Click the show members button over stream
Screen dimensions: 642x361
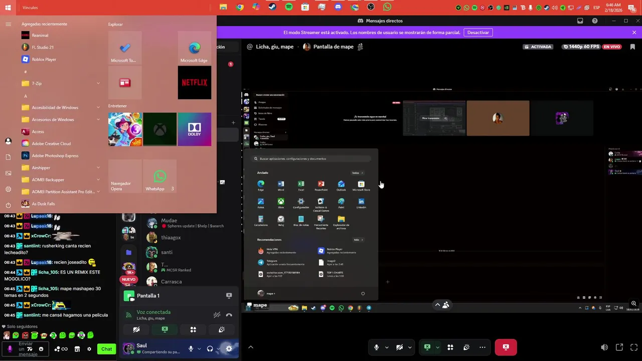[x=441, y=305]
